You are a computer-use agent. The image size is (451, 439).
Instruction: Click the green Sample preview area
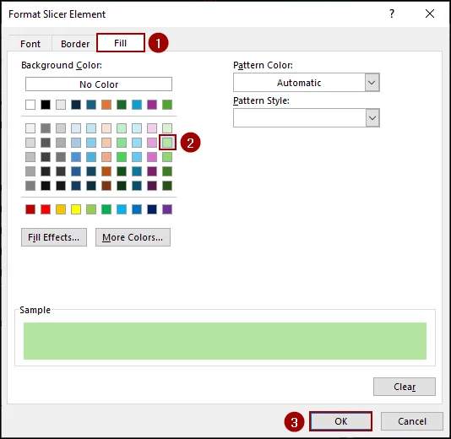tap(225, 341)
